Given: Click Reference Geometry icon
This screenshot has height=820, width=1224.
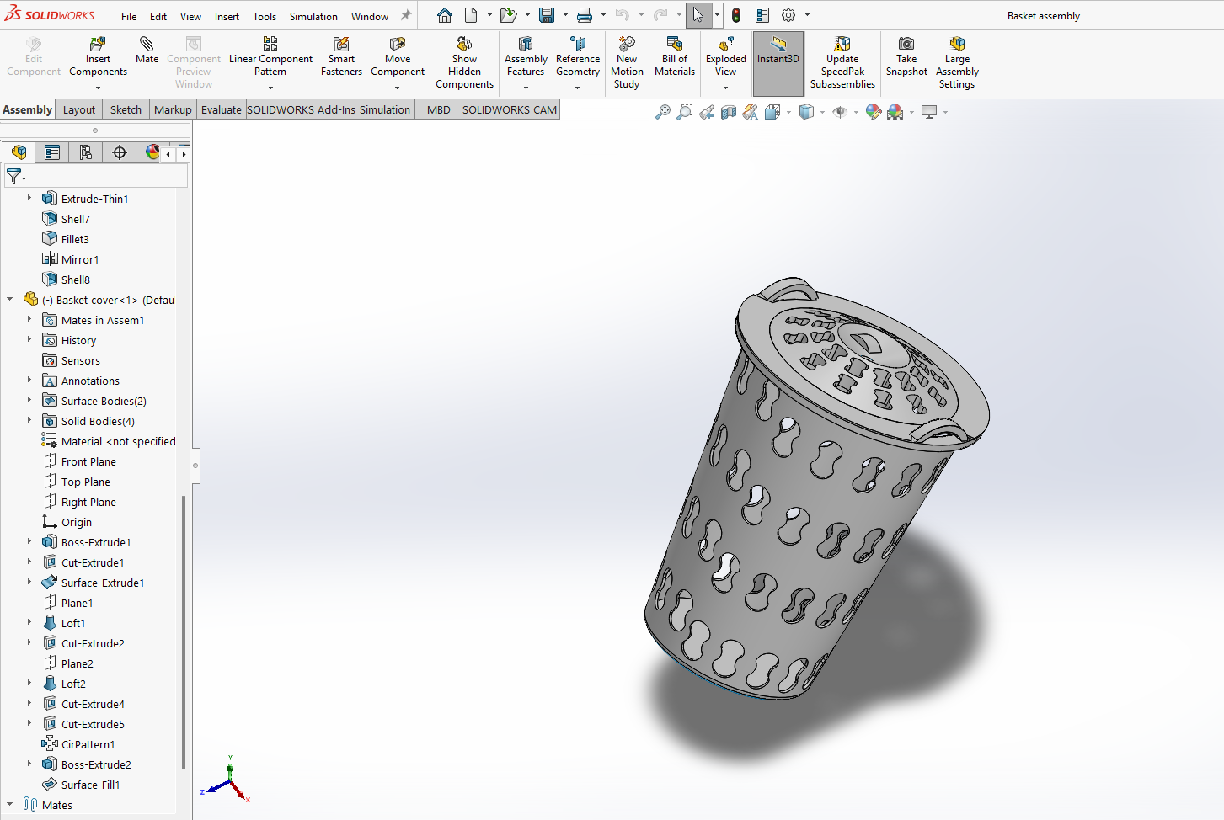Looking at the screenshot, I should (578, 57).
